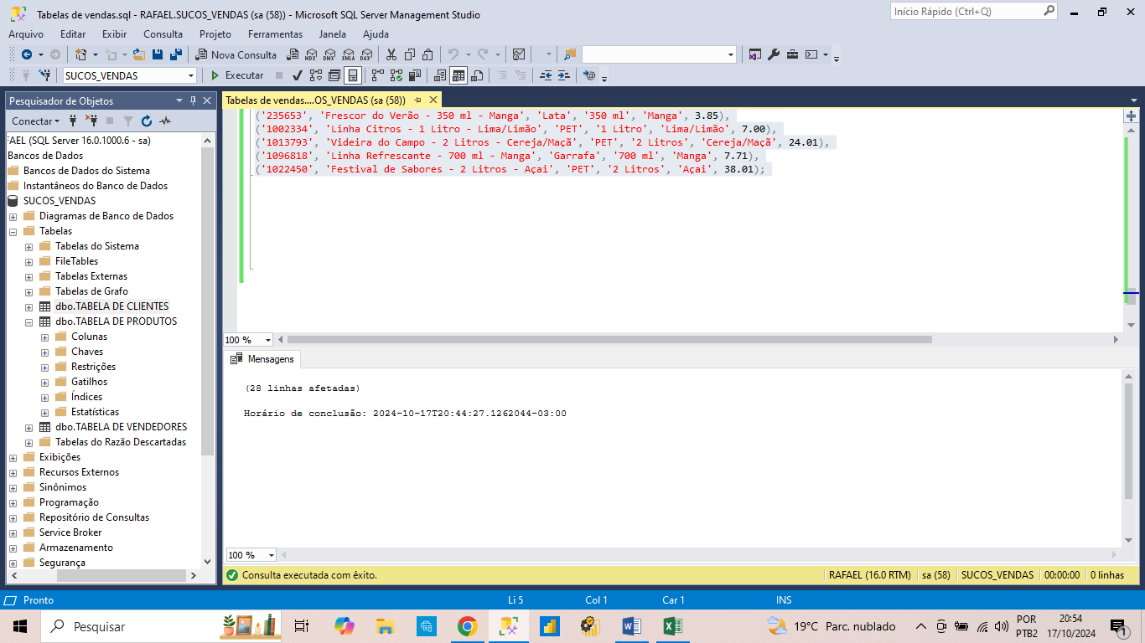The width and height of the screenshot is (1145, 643).
Task: Expand the dbo.TABELA DE VENDEDORES node
Action: tap(28, 427)
